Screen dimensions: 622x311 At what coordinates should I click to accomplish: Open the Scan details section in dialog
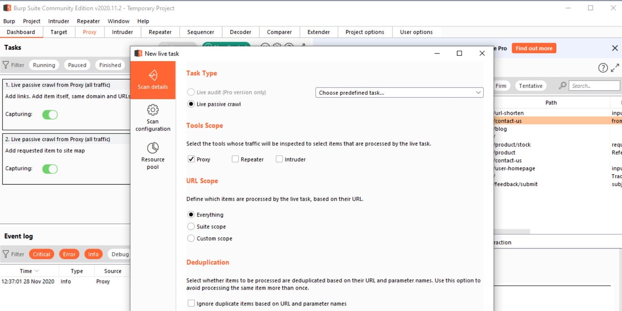point(153,79)
